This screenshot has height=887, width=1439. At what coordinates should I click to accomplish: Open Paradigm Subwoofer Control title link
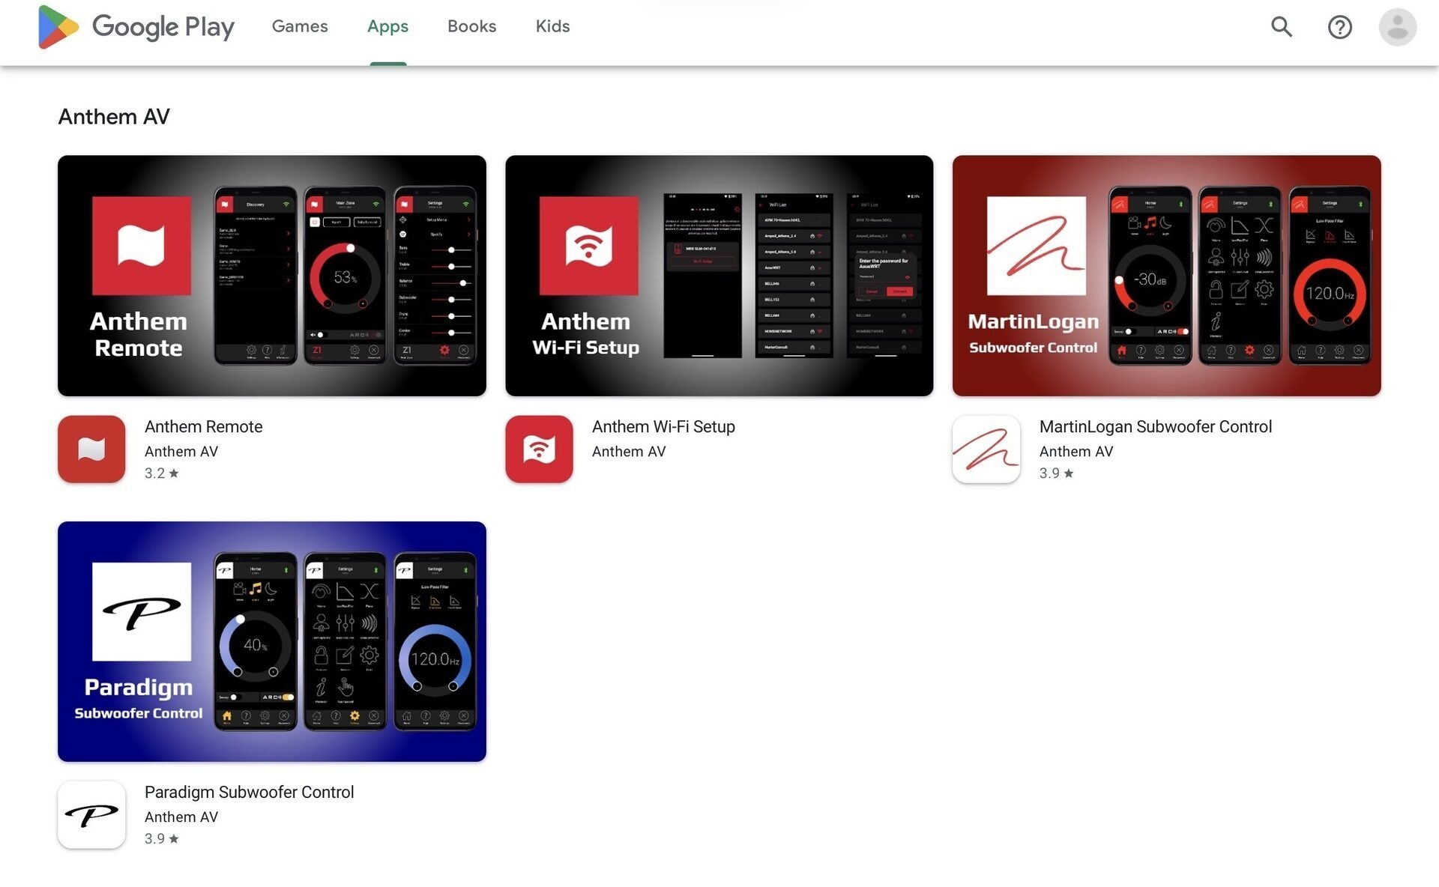click(249, 792)
